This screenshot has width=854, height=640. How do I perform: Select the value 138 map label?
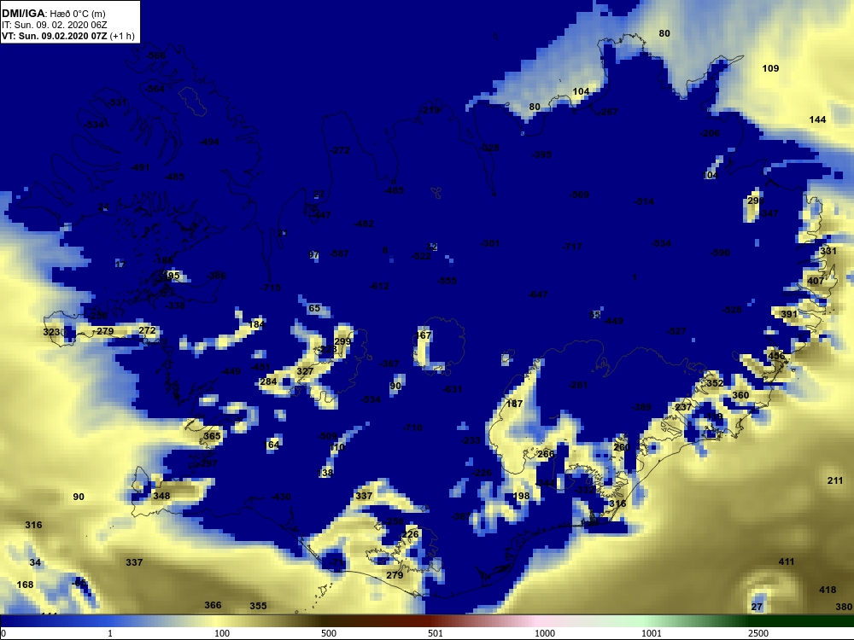325,473
